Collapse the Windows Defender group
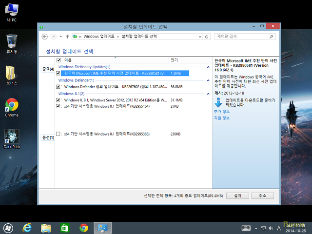The height and width of the screenshot is (234, 312). (208, 80)
